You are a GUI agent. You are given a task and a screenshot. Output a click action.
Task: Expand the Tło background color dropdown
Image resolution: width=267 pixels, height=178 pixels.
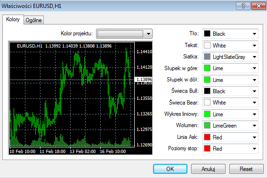click(x=230, y=34)
